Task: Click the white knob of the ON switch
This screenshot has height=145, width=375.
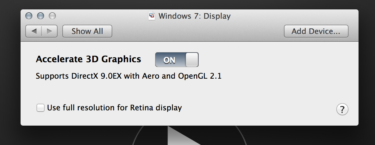Action: pyautogui.click(x=192, y=60)
